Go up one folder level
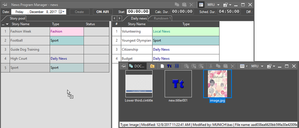299x128 pixels. [x=152, y=66]
